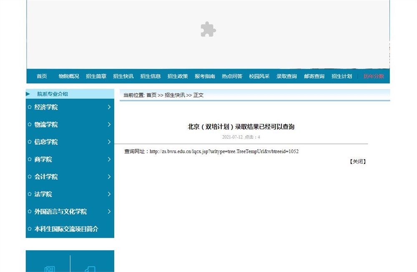This screenshot has height=272, width=417.
Task: Click the bullet icon before 外国语言与文化学院
Action: pyautogui.click(x=30, y=212)
